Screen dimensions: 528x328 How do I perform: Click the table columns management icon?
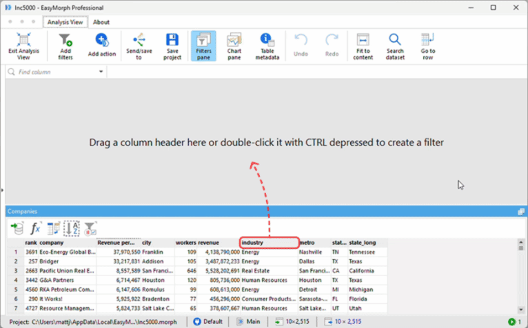pos(53,228)
